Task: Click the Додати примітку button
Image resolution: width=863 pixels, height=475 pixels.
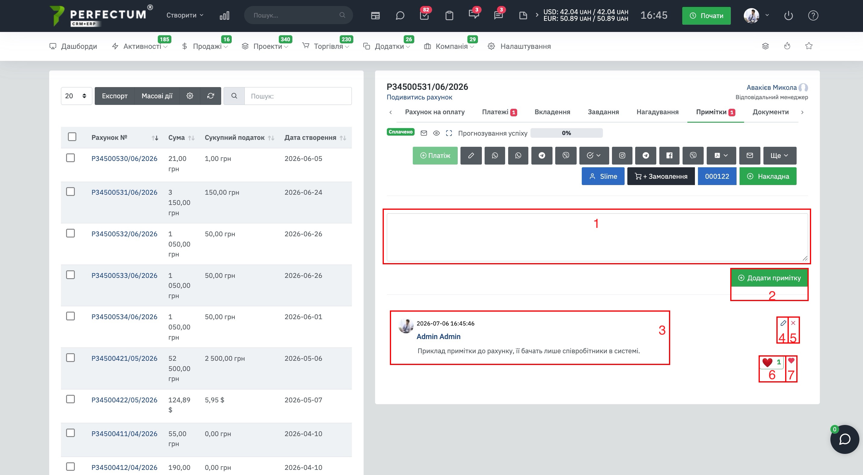Action: 769,278
